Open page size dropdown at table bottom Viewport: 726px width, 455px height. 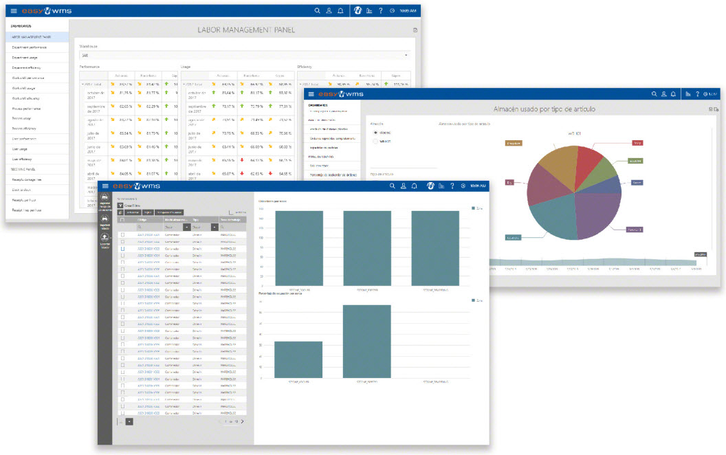point(129,421)
